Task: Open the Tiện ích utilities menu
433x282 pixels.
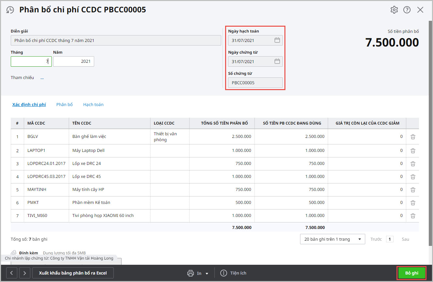Action: tap(234, 273)
